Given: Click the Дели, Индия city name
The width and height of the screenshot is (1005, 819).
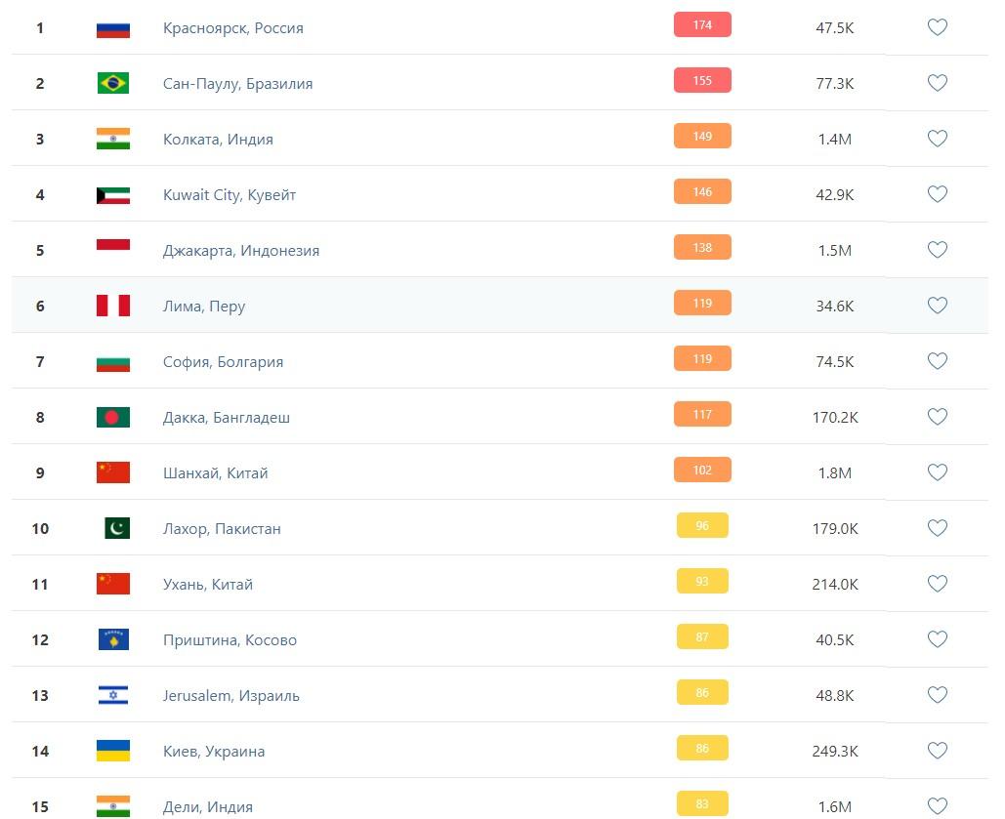Looking at the screenshot, I should [208, 807].
